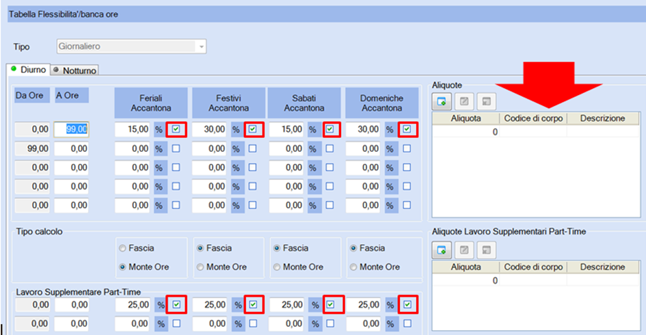Select the 0 row in the Aliquote table

point(535,132)
